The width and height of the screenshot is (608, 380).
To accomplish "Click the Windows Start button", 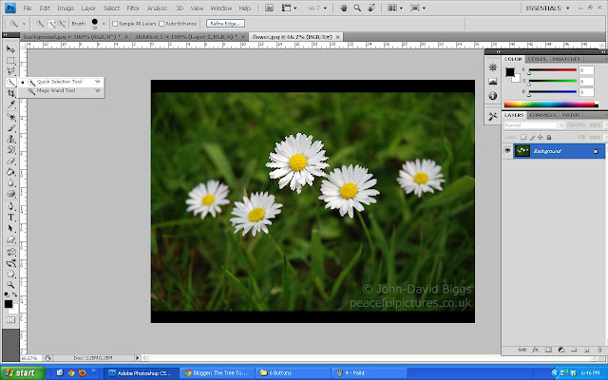I will (x=20, y=373).
